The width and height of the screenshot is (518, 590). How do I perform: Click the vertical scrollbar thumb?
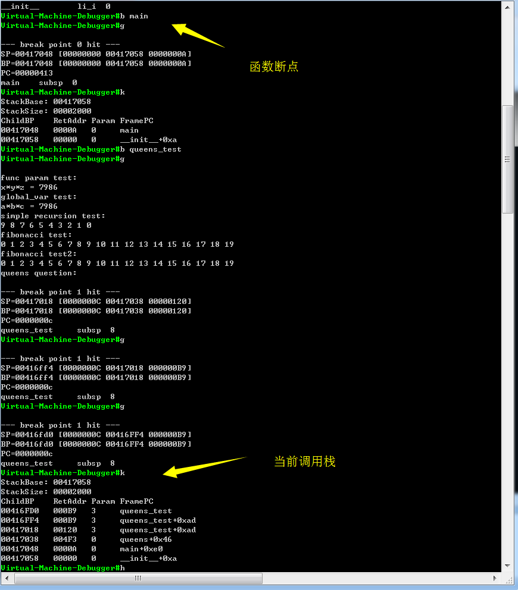click(507, 159)
